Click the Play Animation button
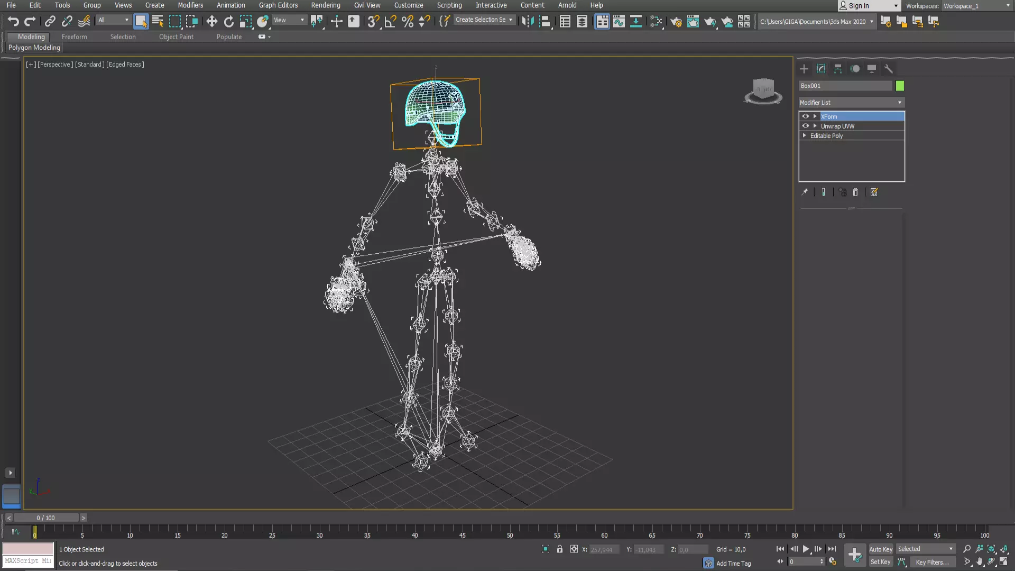The image size is (1015, 571). [806, 549]
